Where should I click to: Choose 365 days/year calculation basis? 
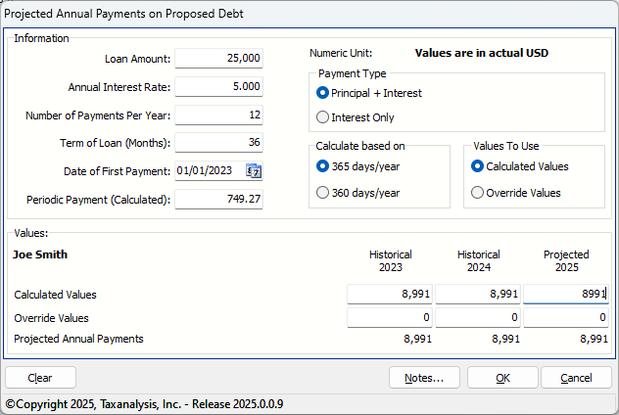coord(358,166)
